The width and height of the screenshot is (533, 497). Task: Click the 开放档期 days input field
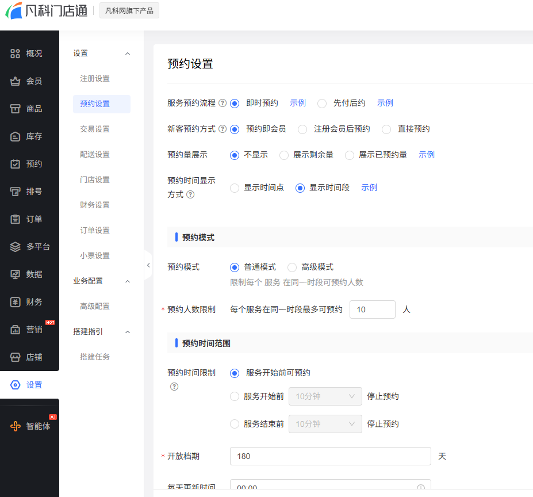[x=330, y=456]
